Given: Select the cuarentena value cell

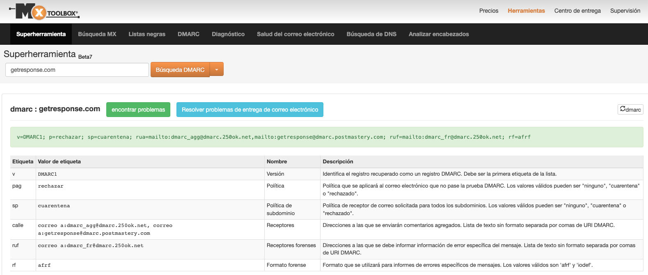Looking at the screenshot, I should coord(150,210).
